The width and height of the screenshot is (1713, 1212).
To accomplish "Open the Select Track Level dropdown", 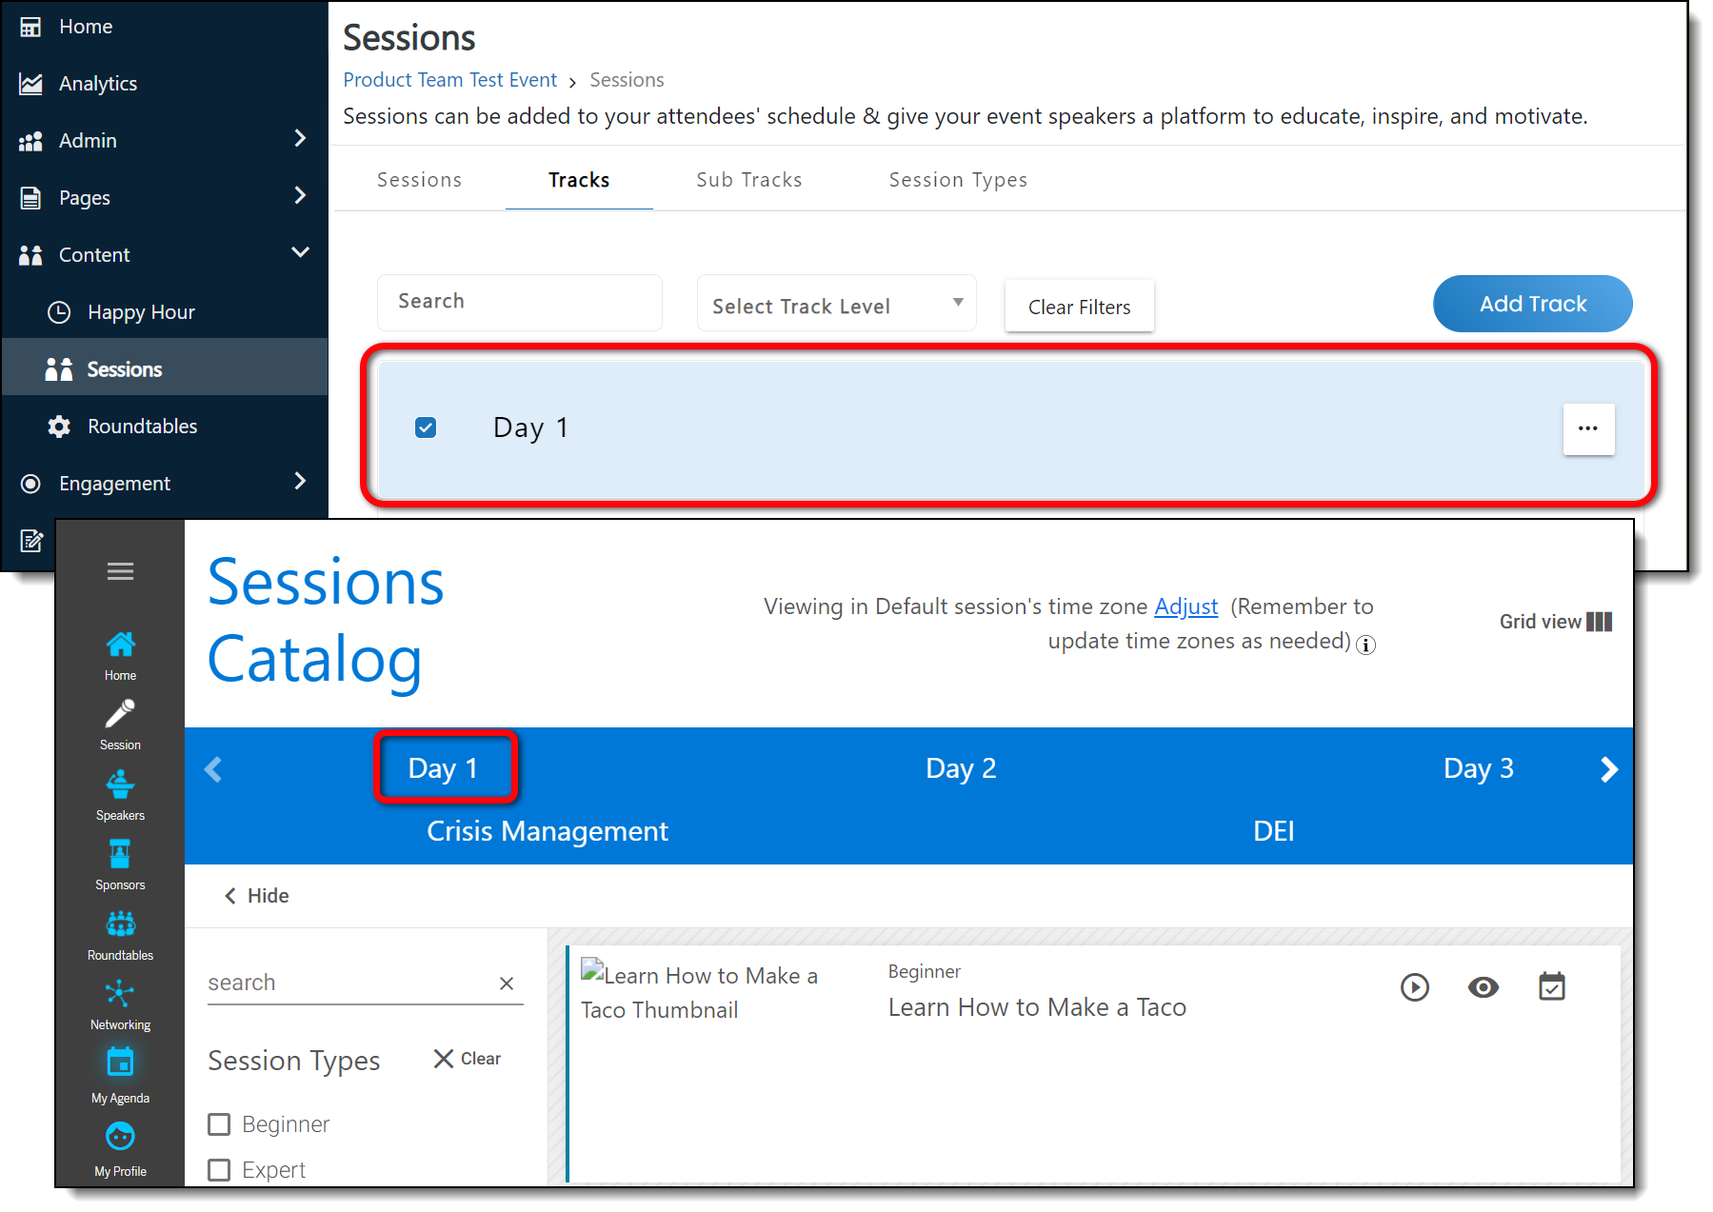I will click(836, 306).
